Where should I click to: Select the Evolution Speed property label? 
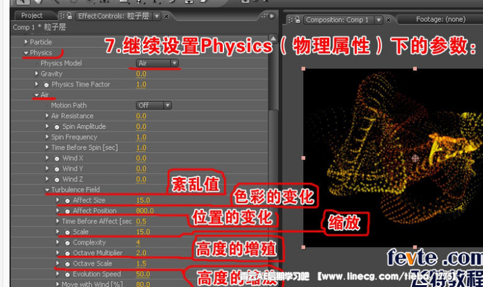point(97,274)
